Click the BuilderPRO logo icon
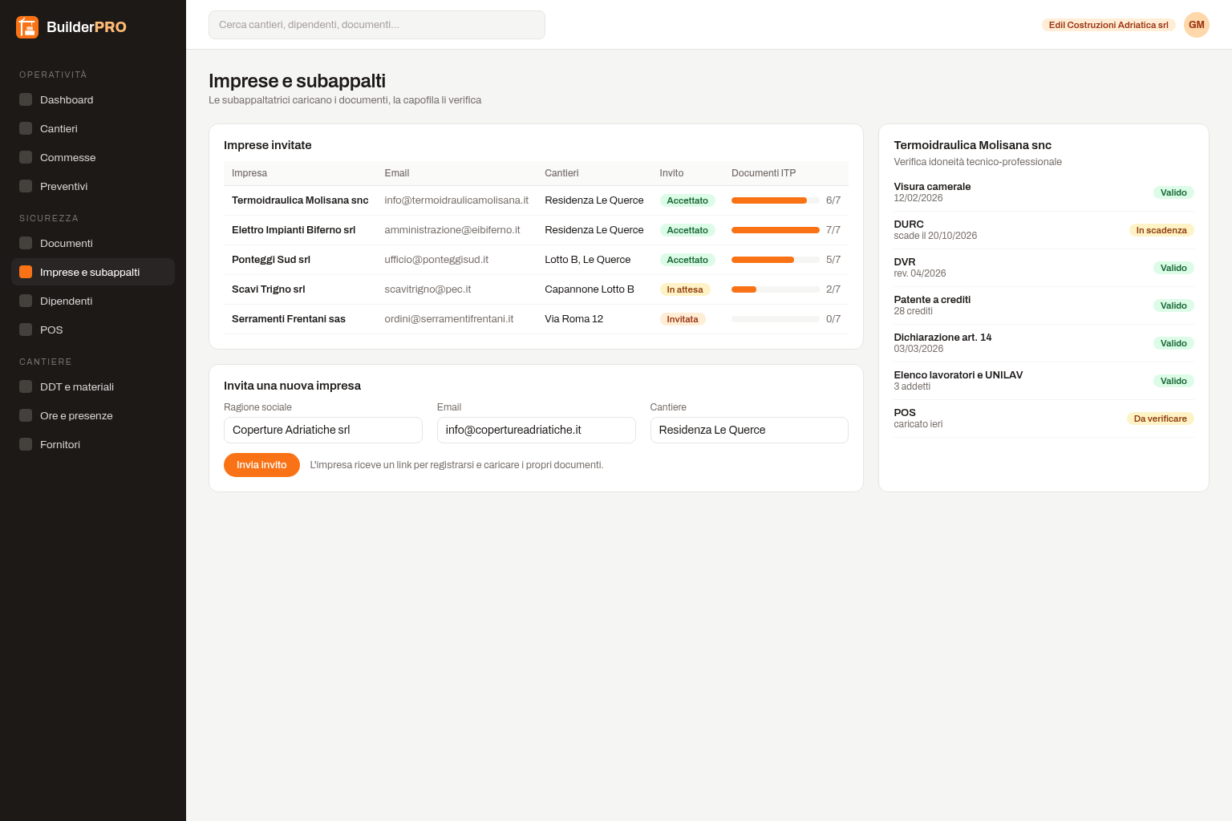This screenshot has height=821, width=1232. 27,27
